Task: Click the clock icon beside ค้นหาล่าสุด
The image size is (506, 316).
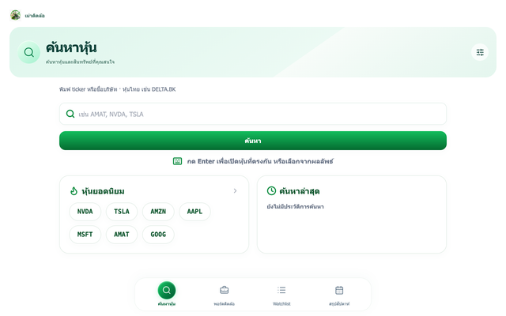Action: (271, 191)
